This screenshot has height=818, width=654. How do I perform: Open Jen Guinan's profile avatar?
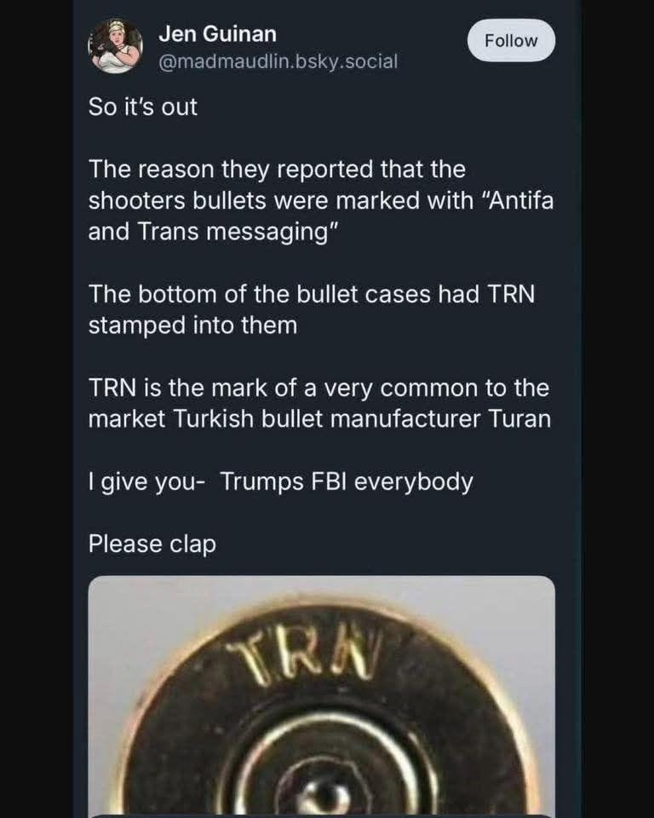[116, 46]
